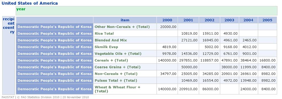The width and height of the screenshot is (282, 99).
Task: Select the 'Skmilk Evap' item
Action: (106, 47)
